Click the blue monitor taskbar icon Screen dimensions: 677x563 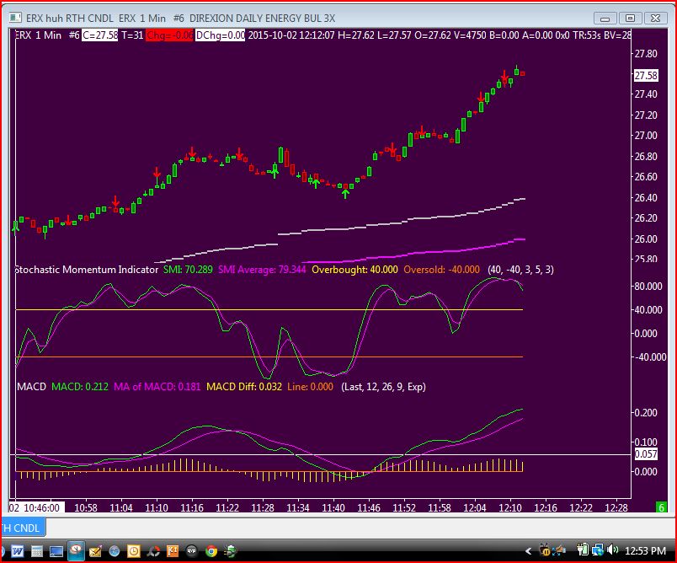point(56,551)
